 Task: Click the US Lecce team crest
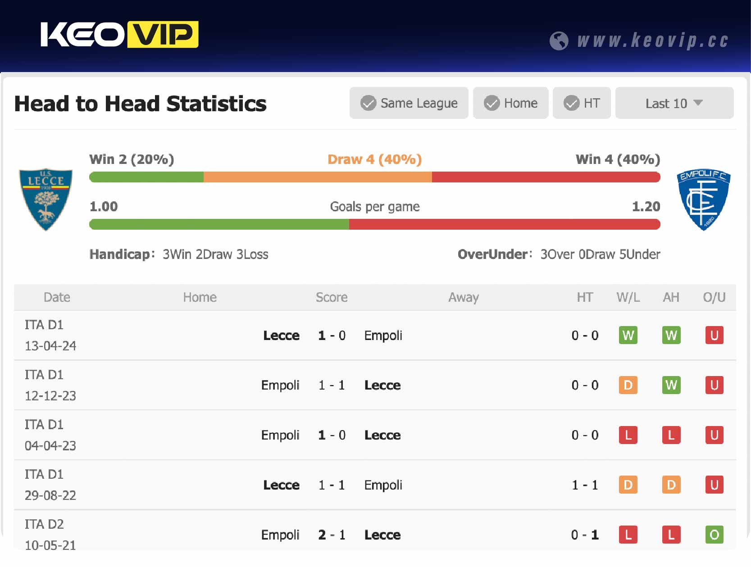coord(46,199)
